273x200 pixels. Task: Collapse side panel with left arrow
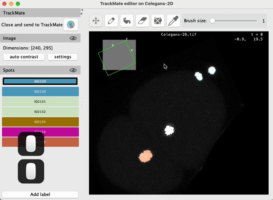82,10
